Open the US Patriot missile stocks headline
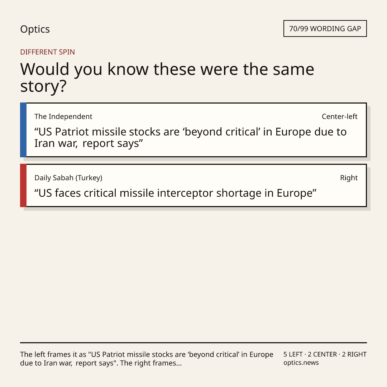The width and height of the screenshot is (387, 387). [190, 138]
